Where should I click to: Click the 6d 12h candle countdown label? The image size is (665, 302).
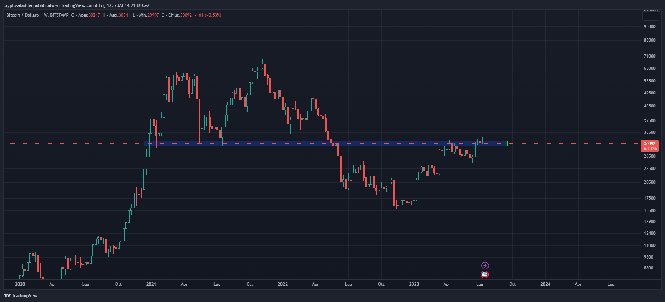click(650, 149)
